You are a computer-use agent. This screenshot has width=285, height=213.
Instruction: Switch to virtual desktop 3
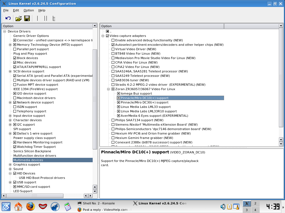coord(247,210)
